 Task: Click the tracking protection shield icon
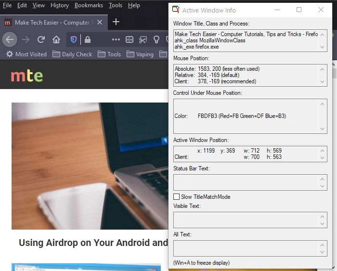click(x=74, y=39)
